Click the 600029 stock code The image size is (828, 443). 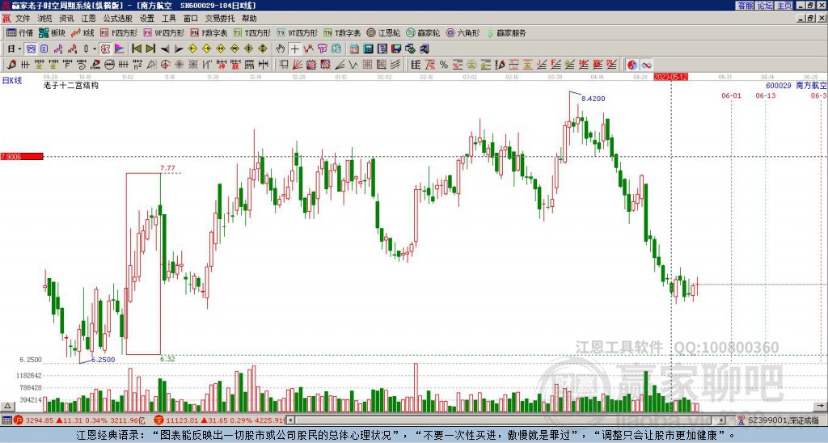point(779,85)
